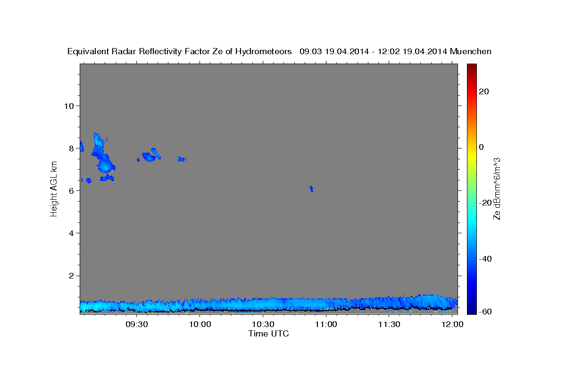The height and width of the screenshot is (377, 566).
Task: Click the 10:30 time tick label
Action: tap(263, 325)
